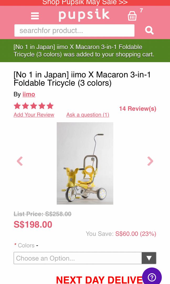Click 'Ask a question (1)' link

coord(88,115)
